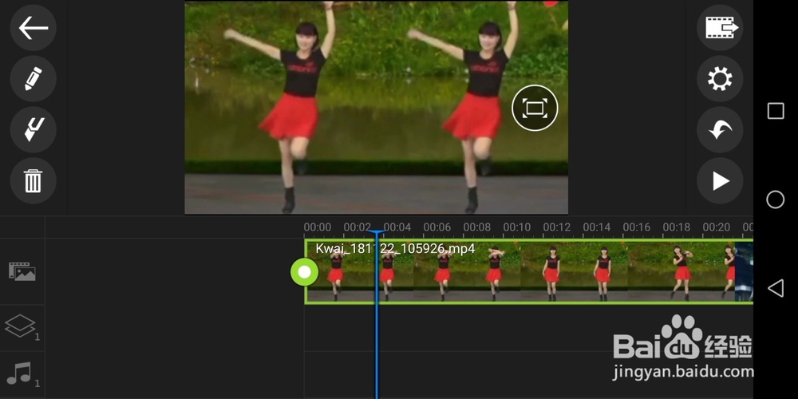Tap the 00:06 timestamp on the time ruler

tap(437, 227)
